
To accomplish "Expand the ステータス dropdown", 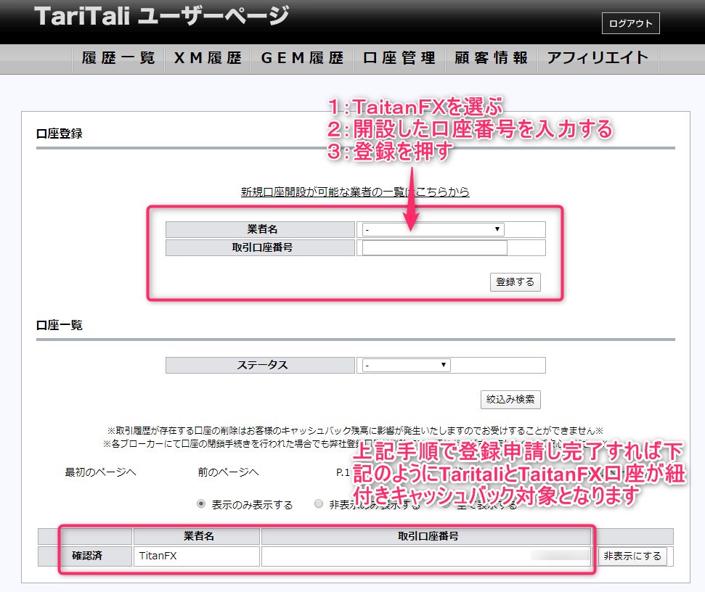I will [407, 365].
